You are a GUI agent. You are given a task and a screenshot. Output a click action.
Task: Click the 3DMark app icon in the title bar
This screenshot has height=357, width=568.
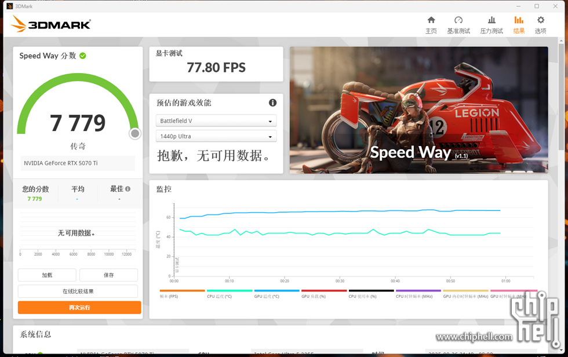click(x=10, y=6)
